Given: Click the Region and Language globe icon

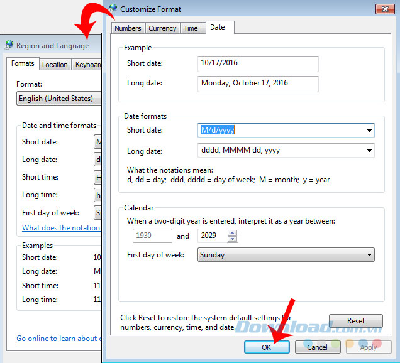Looking at the screenshot, I should pos(9,45).
